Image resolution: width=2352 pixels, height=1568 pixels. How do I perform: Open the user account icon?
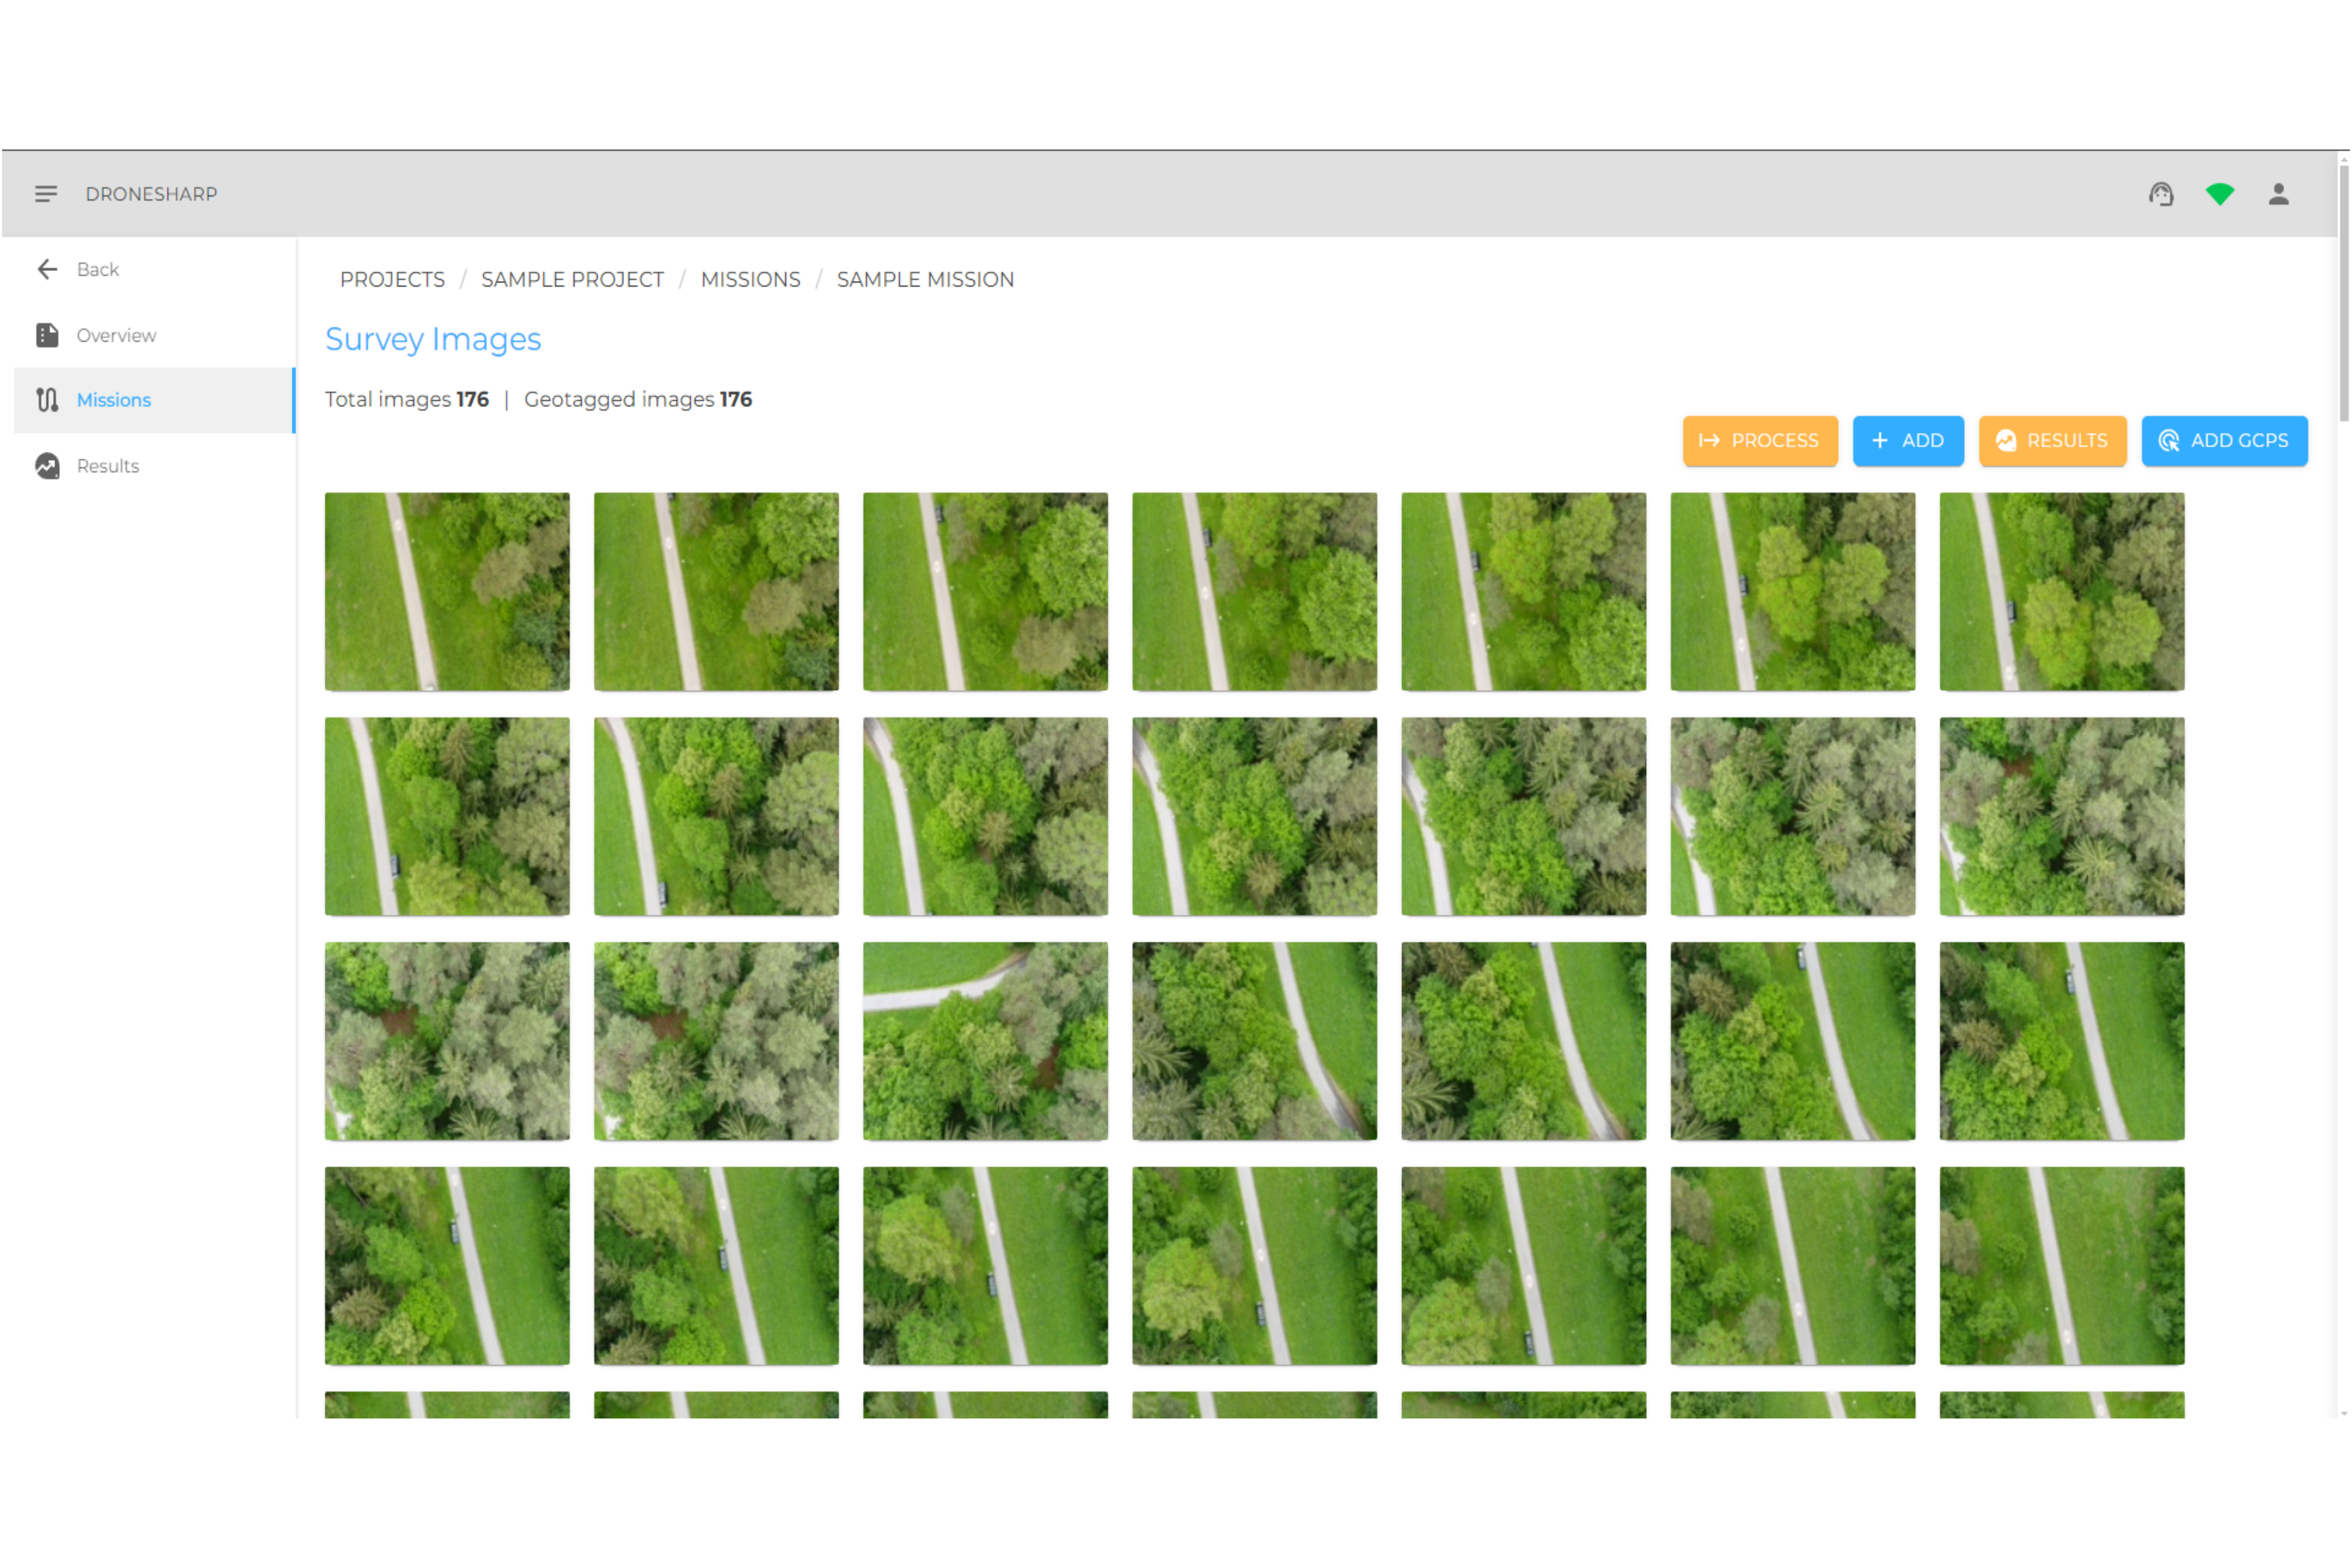coord(2278,194)
